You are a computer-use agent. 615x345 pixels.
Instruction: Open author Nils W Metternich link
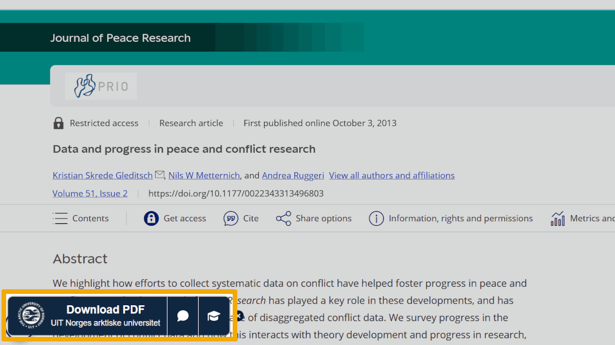point(204,175)
